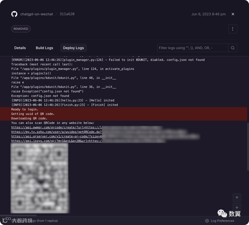This screenshot has width=249, height=225.
Task: Click the 'You can also scan QRCode' line
Action: point(53,123)
